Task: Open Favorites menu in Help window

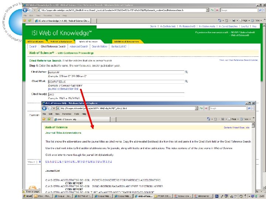Action: click(66, 114)
